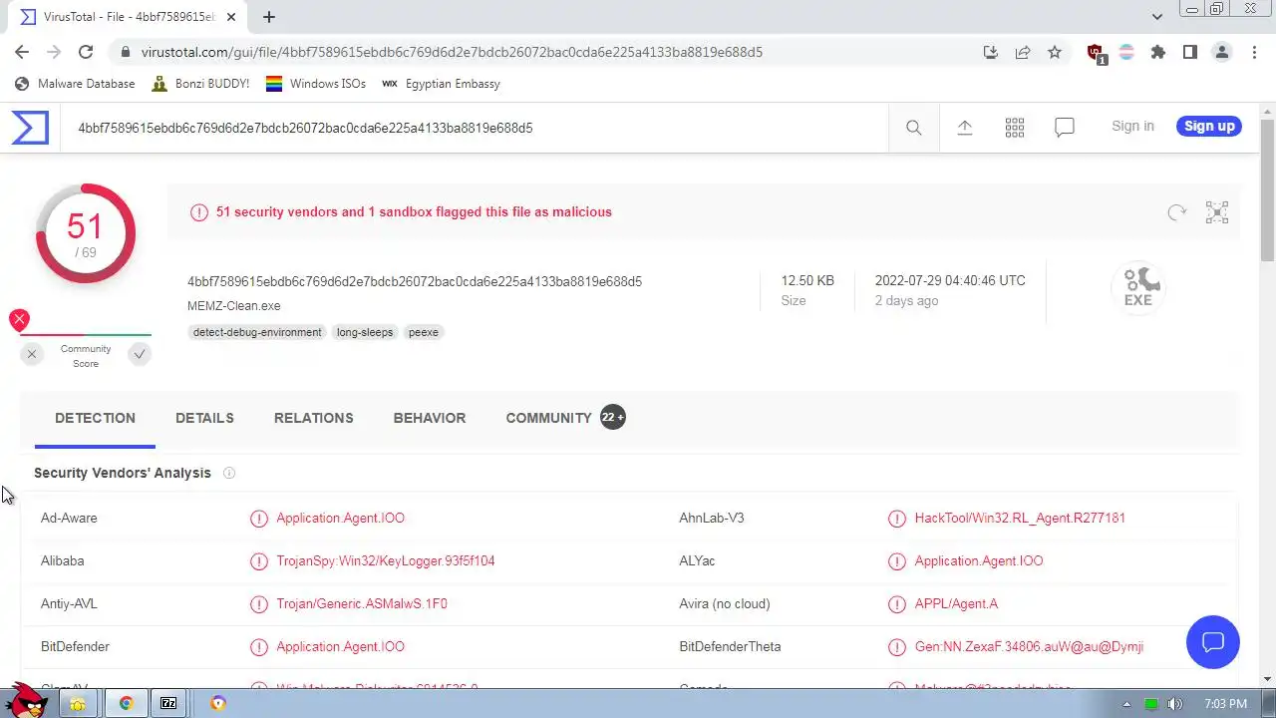The height and width of the screenshot is (718, 1276).
Task: Click the TrojanSpy:Win32/KeyLogger.93f5f104 result
Action: pos(386,560)
